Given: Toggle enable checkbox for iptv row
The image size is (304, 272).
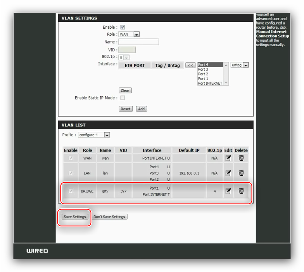Looking at the screenshot, I should [x=71, y=191].
